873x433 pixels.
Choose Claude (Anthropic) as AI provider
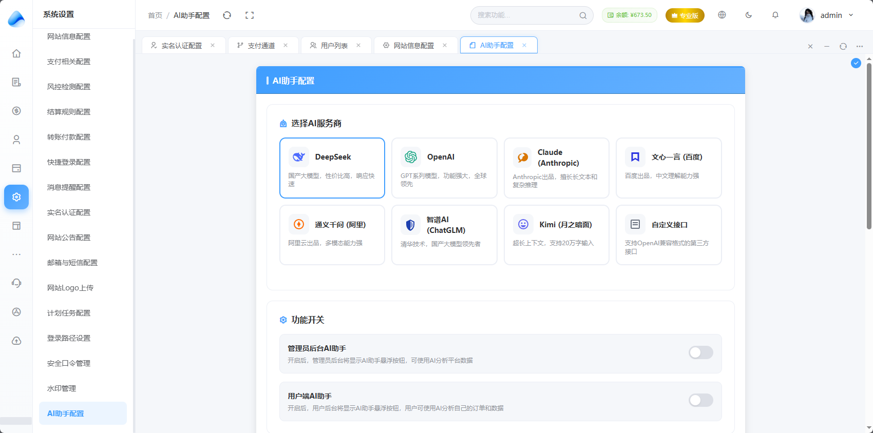point(557,168)
